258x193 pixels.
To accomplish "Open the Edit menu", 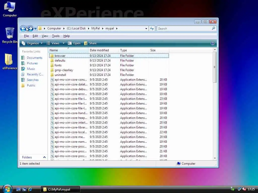I will 35,36.
